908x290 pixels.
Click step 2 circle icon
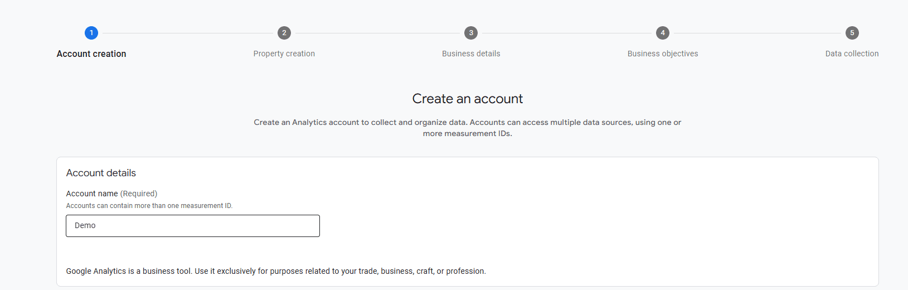[x=284, y=33]
